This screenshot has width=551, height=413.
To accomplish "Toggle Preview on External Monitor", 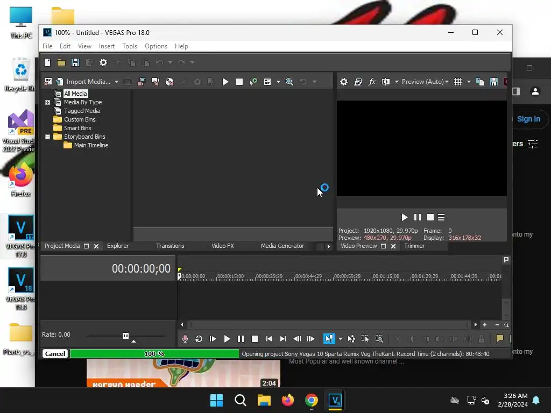I will 358,82.
